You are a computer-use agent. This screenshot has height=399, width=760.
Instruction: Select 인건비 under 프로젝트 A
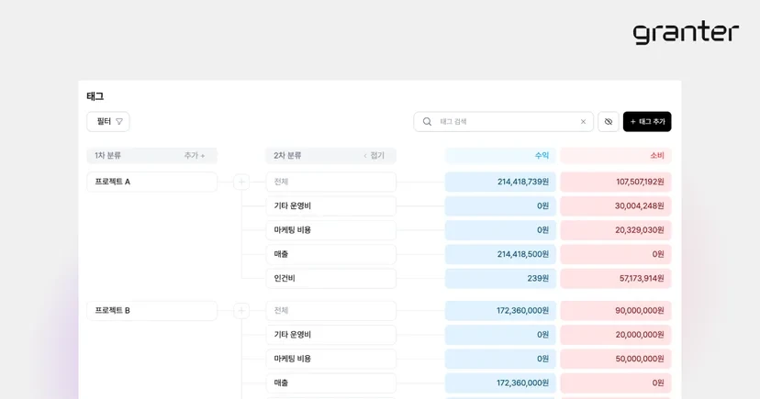click(x=331, y=279)
